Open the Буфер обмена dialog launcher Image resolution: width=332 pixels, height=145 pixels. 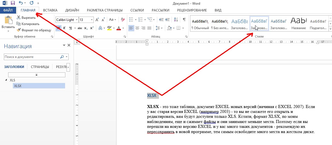pos(52,36)
